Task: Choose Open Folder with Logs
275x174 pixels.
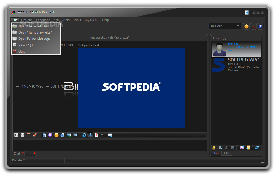Action: click(36, 38)
